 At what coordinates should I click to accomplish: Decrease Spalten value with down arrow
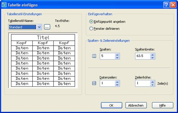coord(117,58)
